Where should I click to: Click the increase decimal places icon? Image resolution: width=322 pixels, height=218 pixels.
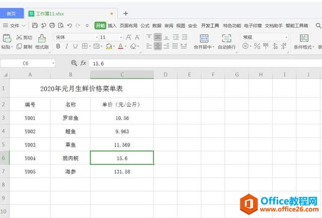(275, 46)
